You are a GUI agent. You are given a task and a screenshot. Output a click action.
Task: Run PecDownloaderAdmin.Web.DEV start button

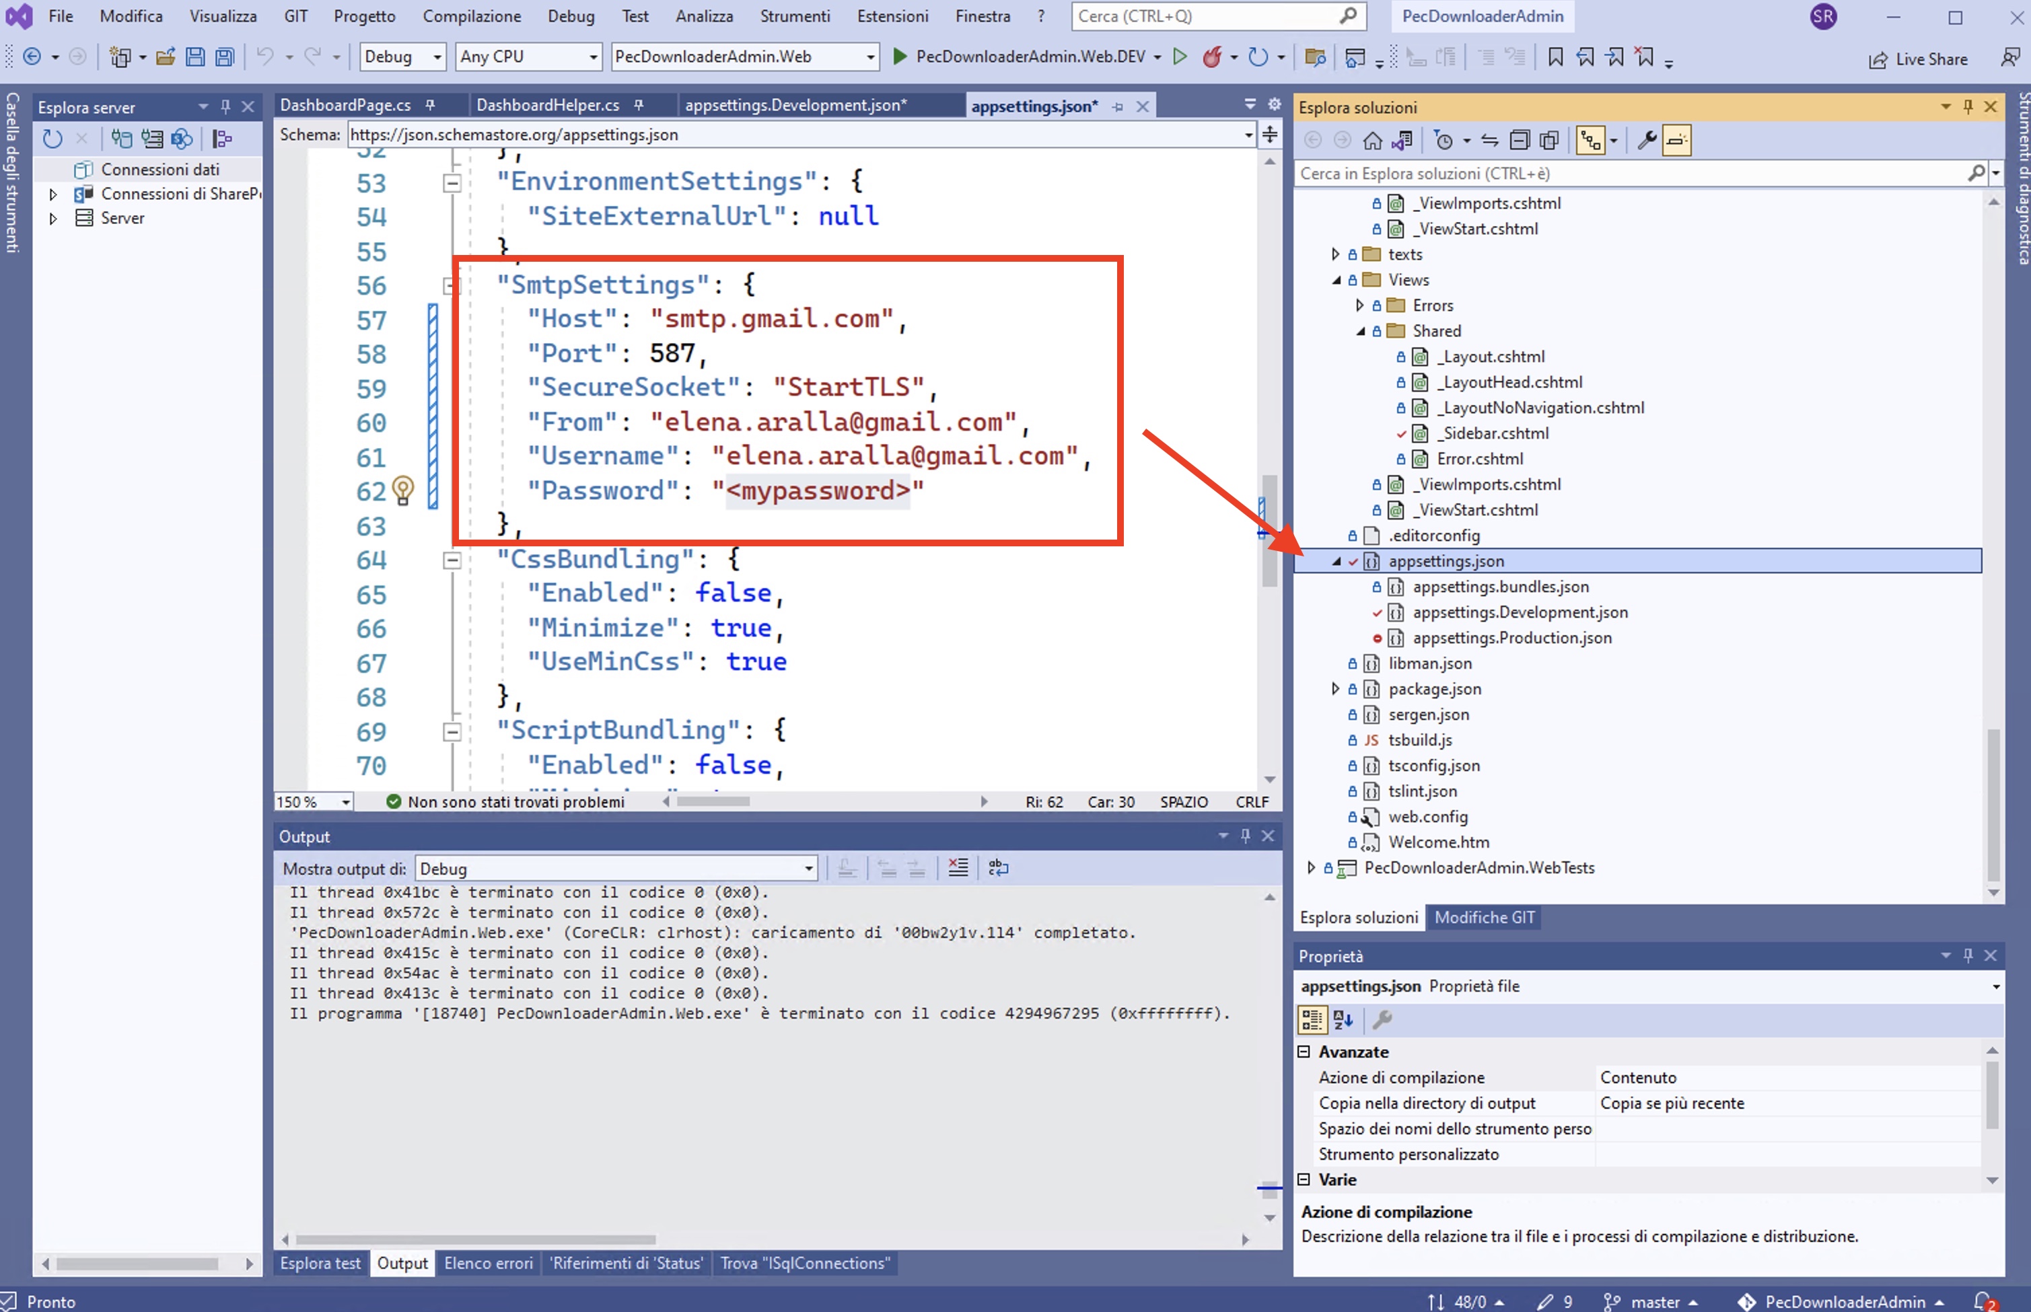tap(1018, 57)
